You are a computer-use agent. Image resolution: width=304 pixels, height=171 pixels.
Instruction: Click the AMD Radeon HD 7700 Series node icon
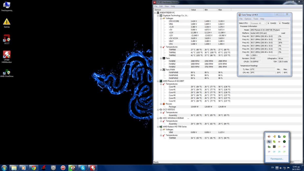coord(161,127)
